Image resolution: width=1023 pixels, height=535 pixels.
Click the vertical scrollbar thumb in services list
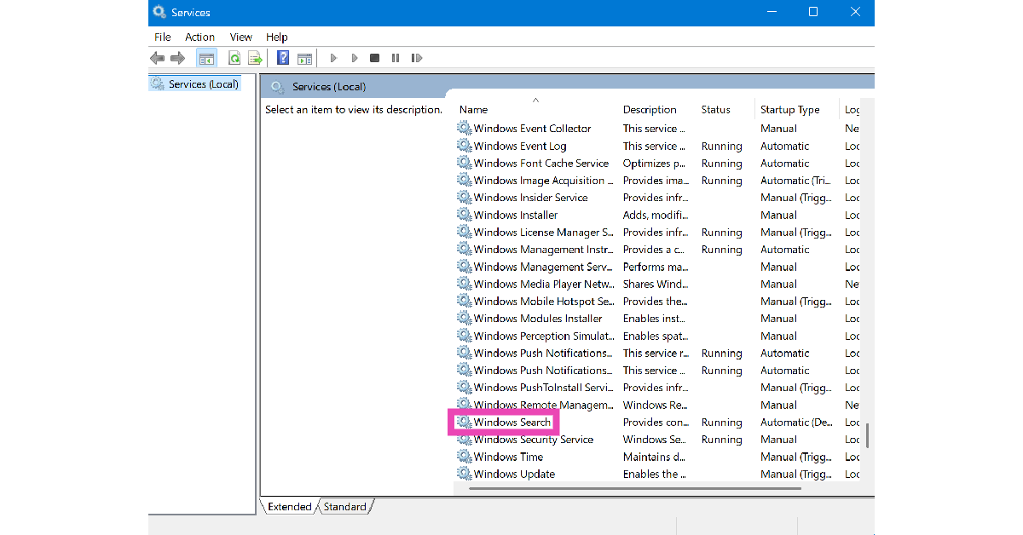click(x=867, y=435)
